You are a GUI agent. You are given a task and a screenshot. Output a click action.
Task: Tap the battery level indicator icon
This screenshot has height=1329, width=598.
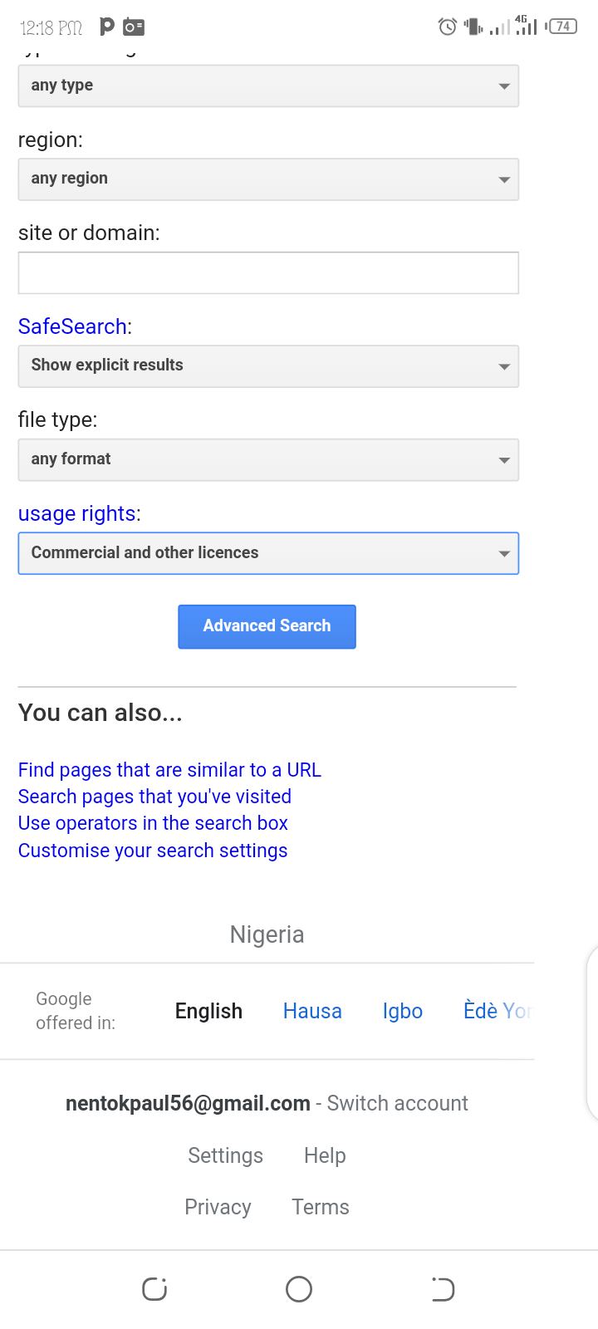[562, 27]
